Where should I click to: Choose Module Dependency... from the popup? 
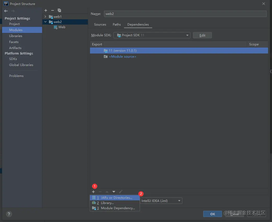pos(115,208)
